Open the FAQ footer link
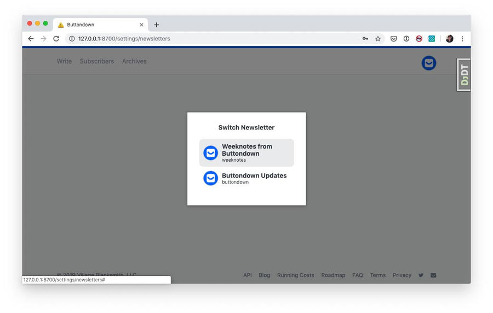This screenshot has height=313, width=493. (358, 275)
